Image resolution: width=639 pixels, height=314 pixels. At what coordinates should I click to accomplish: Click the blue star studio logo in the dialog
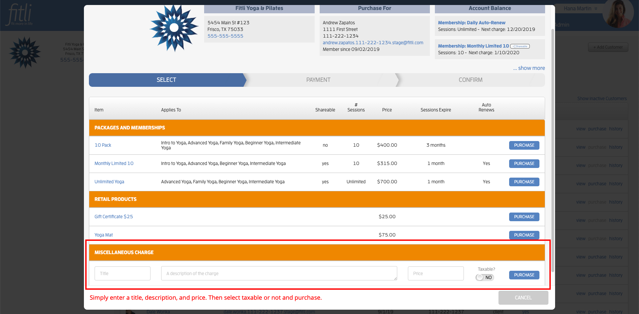[174, 28]
